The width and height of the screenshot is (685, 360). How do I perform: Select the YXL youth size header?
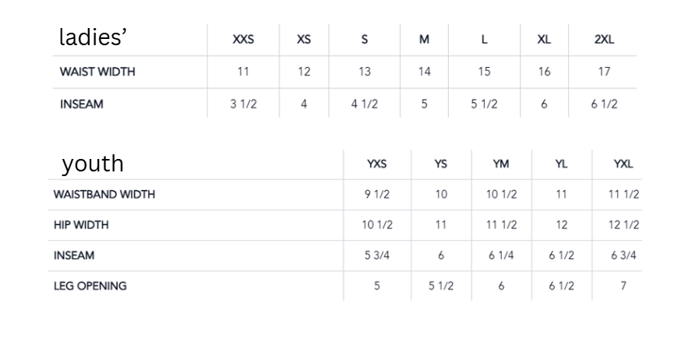point(623,164)
